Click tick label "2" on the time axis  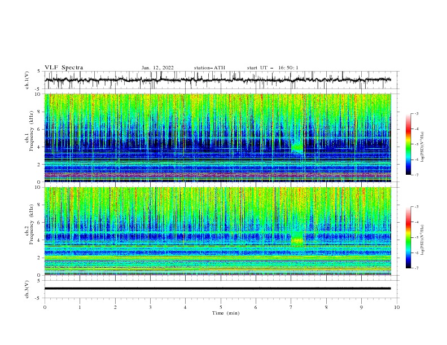click(115, 307)
